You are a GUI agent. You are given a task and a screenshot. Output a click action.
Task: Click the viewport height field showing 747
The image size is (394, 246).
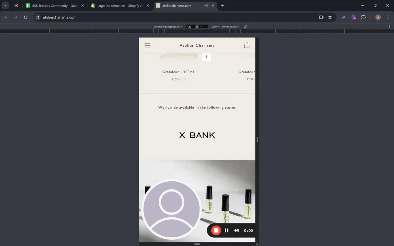203,27
